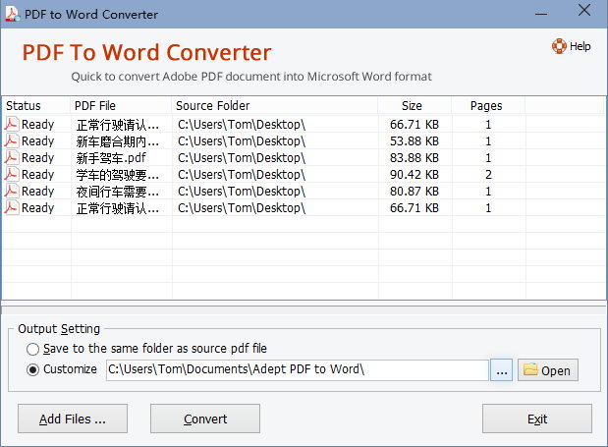This screenshot has height=447, width=608.
Task: Sort by the PDF File column header
Action: [121, 105]
